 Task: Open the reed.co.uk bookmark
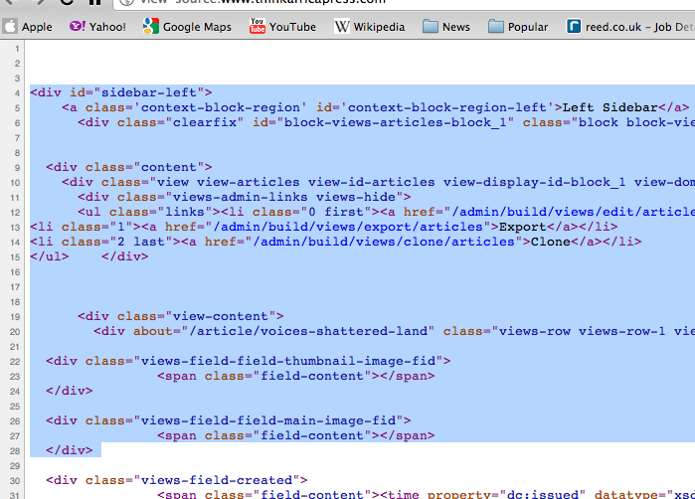coord(628,27)
